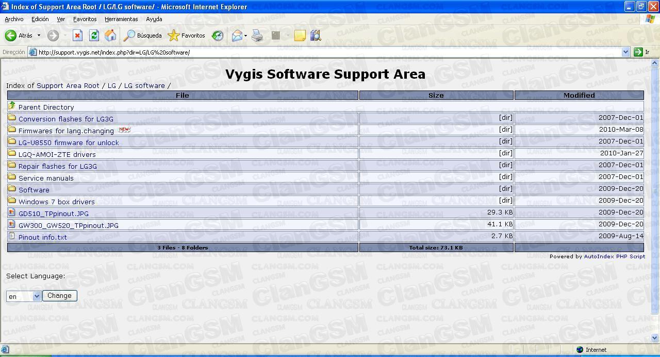Viewport: 660px width, 357px height.
Task: Open the address bar URL dropdown
Action: (x=626, y=52)
